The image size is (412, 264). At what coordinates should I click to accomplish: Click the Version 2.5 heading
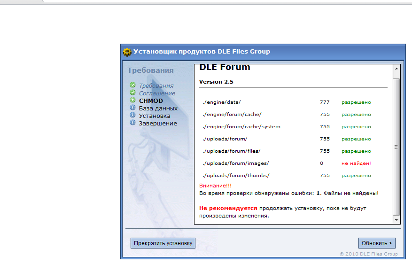(x=216, y=82)
